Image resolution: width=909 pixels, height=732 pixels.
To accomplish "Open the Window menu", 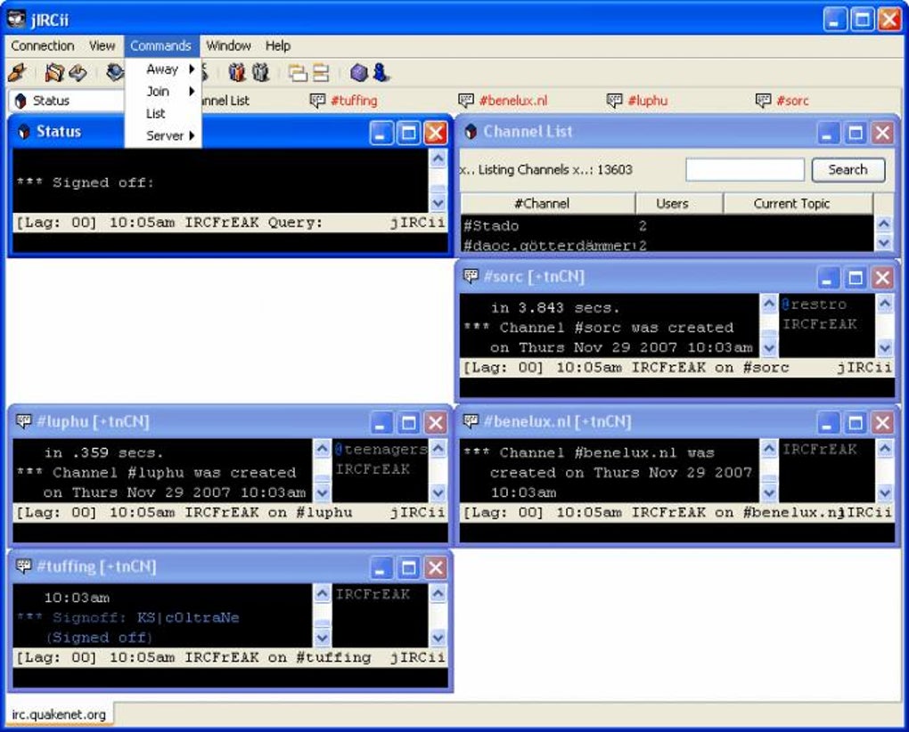I will click(228, 45).
